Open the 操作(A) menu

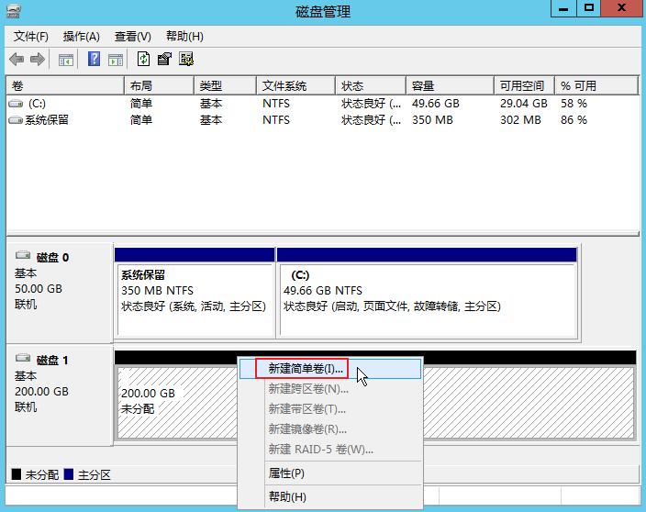click(81, 37)
